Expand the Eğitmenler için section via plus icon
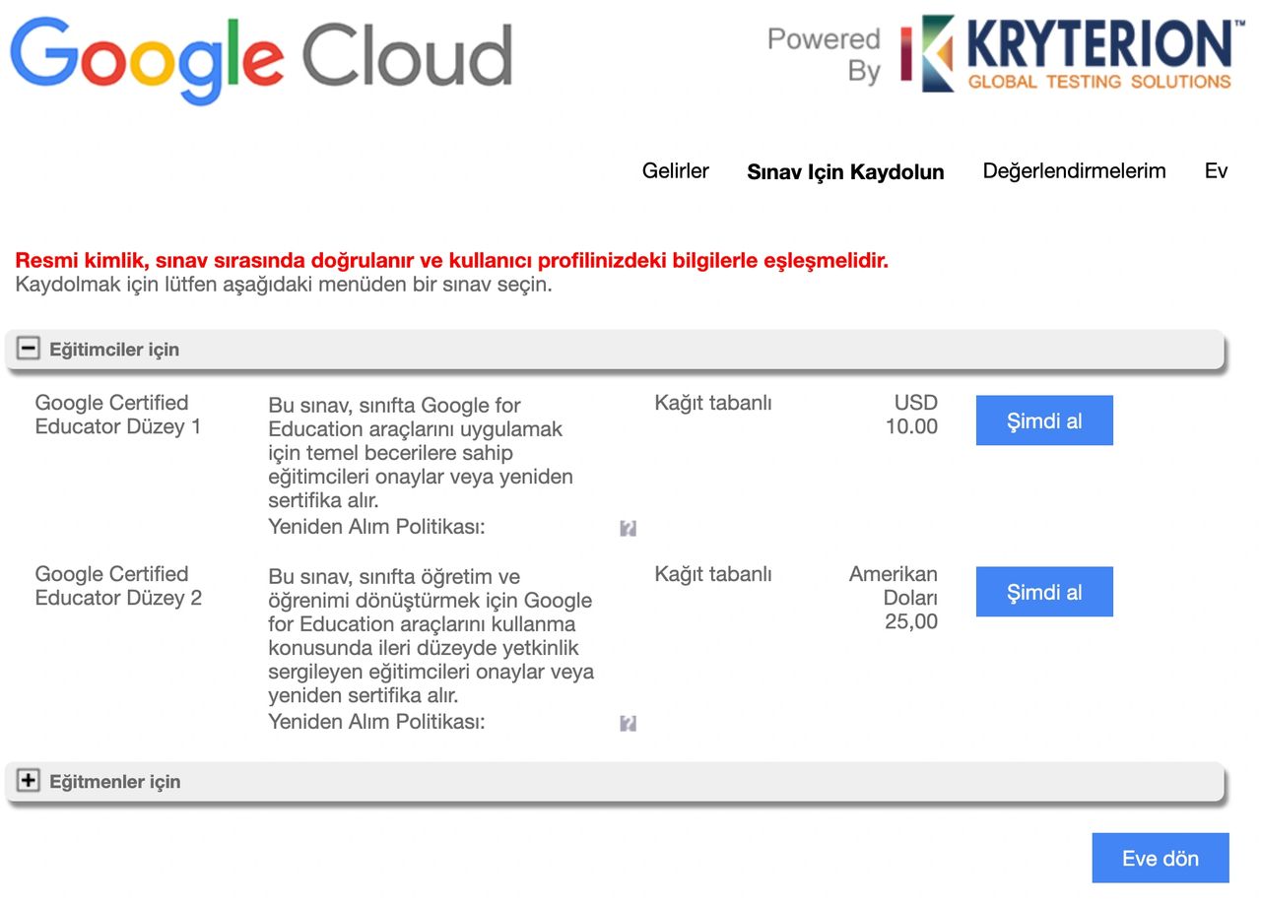 coord(29,781)
